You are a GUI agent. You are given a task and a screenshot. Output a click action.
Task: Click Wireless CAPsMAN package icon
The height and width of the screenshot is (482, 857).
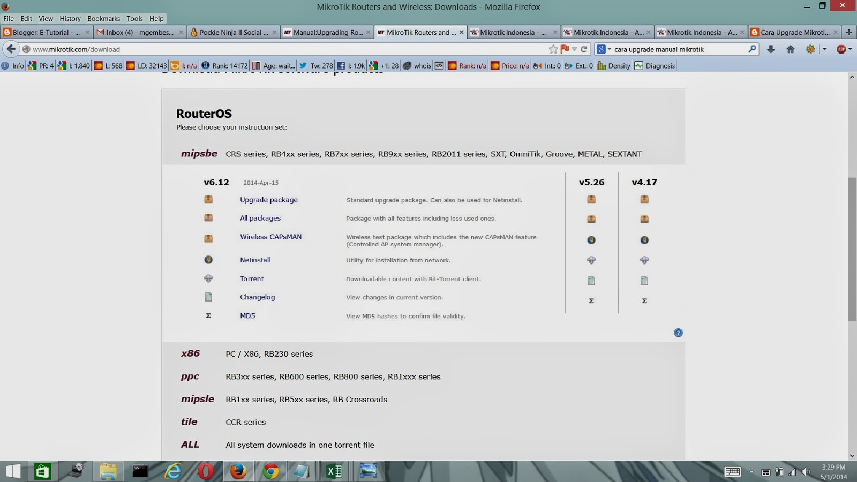pyautogui.click(x=208, y=238)
